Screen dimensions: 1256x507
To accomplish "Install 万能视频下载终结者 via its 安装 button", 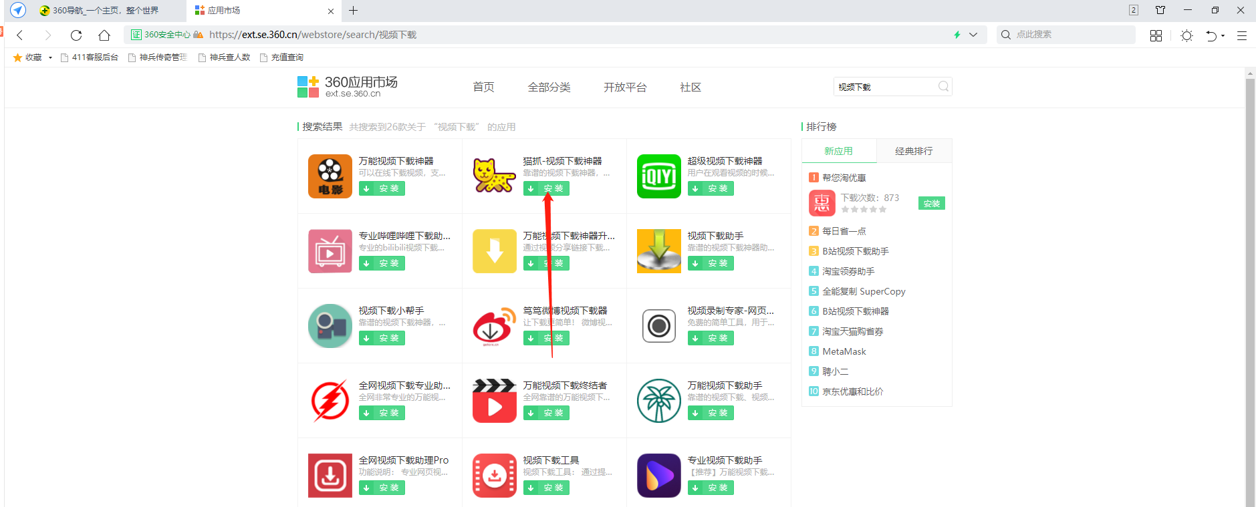I will tap(546, 413).
